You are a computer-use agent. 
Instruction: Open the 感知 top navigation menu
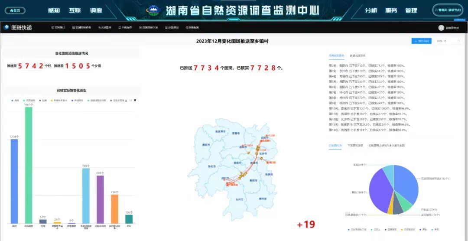point(54,10)
